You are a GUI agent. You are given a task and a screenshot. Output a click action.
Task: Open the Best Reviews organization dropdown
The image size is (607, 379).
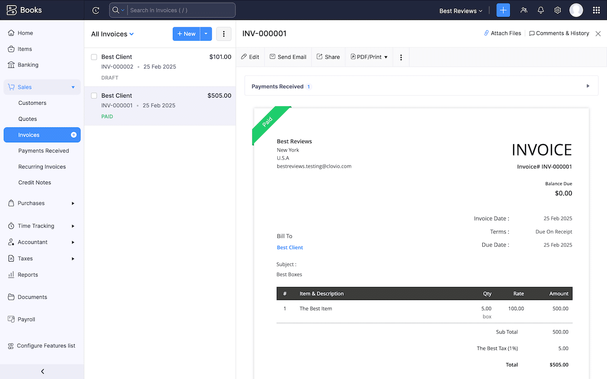[x=460, y=10]
